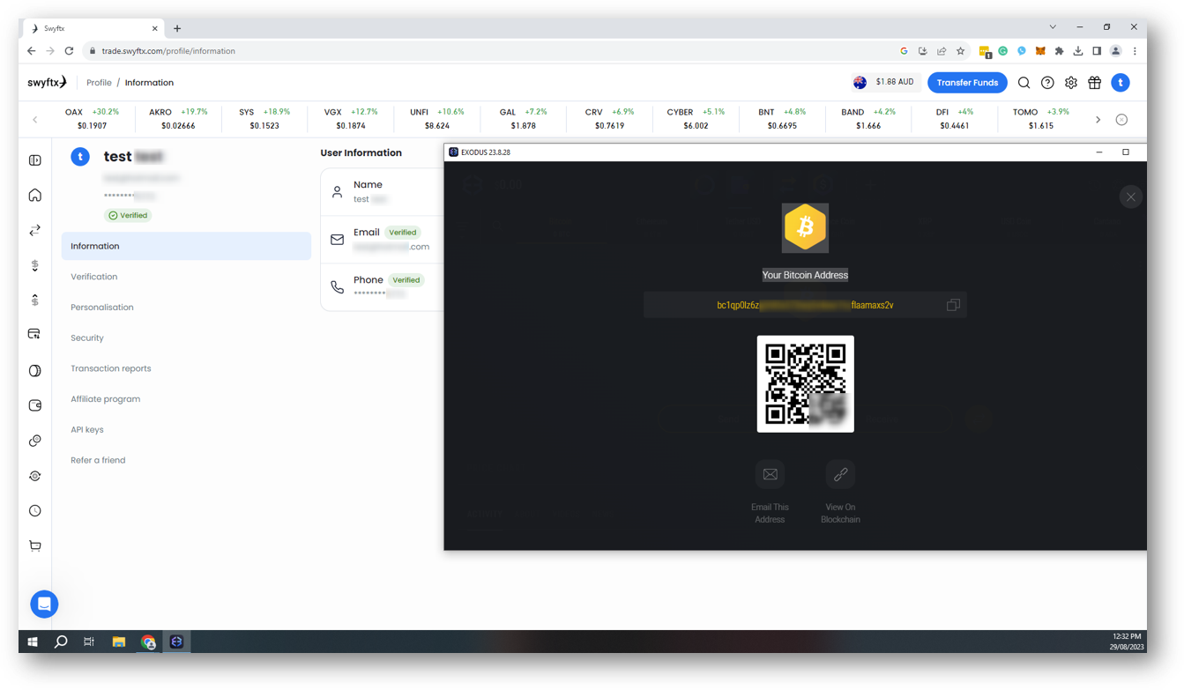The height and width of the screenshot is (690, 1184).
Task: Click the Chrome back arrow
Action: (31, 51)
